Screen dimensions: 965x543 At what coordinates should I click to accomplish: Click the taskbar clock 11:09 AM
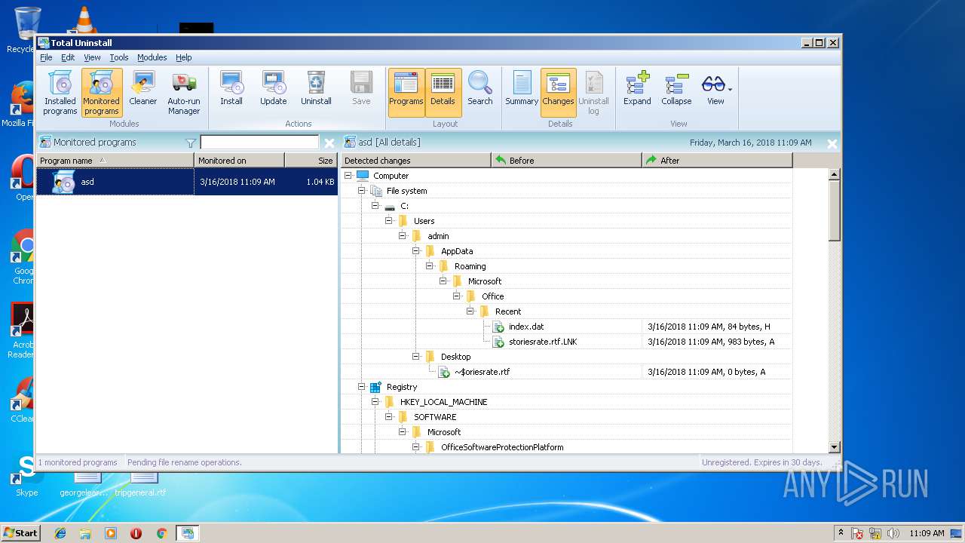(x=926, y=533)
